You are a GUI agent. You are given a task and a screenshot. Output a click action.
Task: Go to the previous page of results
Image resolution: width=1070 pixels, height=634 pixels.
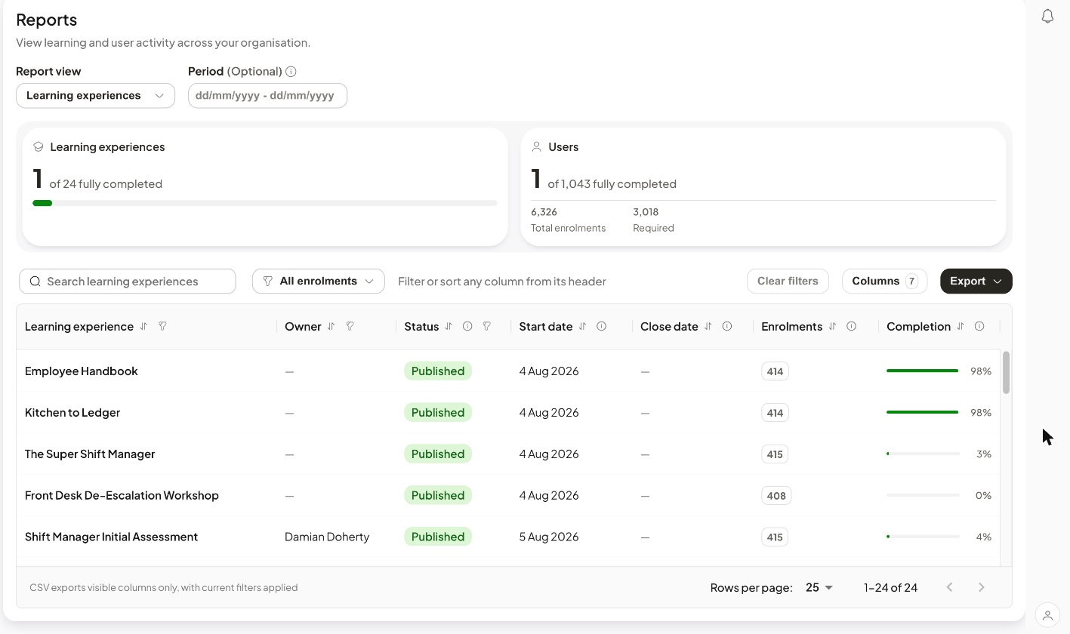click(950, 587)
